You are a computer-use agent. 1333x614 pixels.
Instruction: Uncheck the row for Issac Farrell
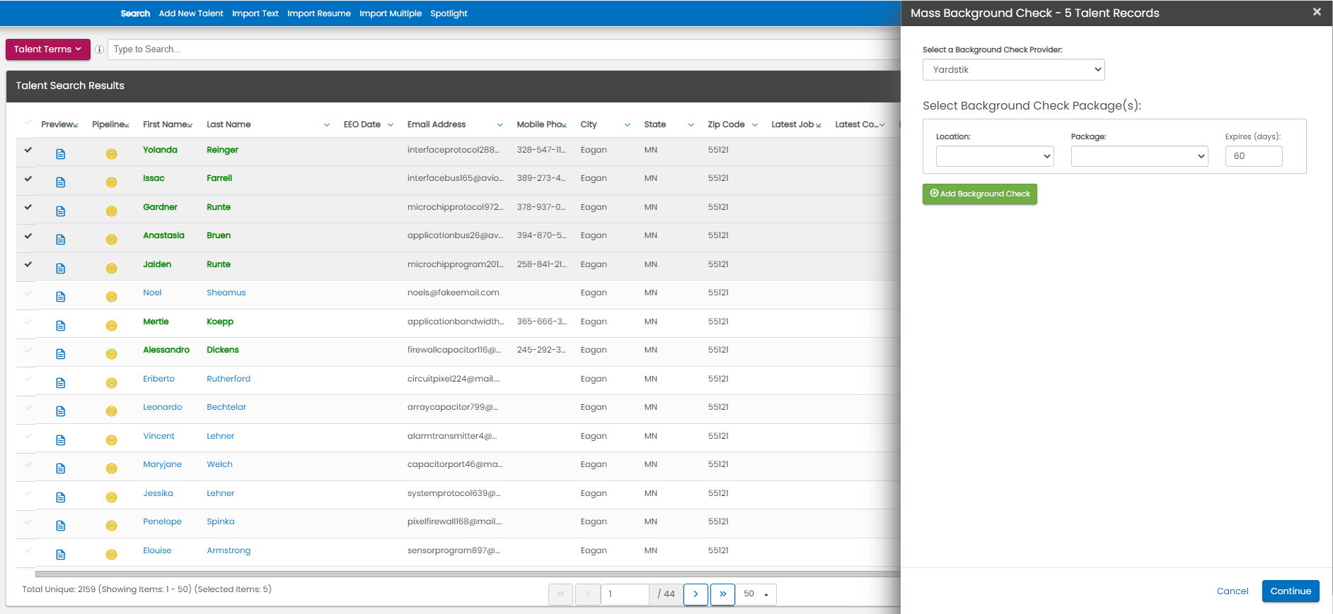[x=28, y=178]
